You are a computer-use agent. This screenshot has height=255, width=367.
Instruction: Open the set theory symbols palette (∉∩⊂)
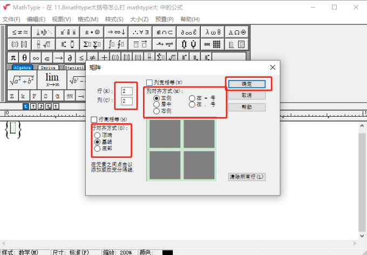point(165,32)
